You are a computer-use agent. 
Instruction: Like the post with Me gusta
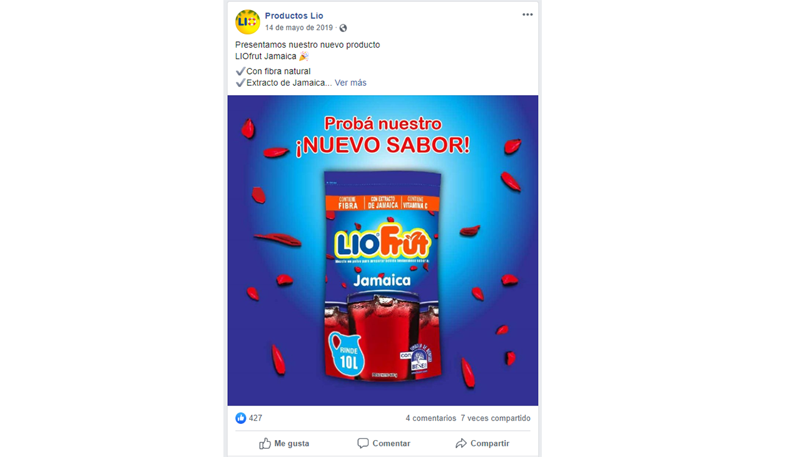(x=284, y=443)
